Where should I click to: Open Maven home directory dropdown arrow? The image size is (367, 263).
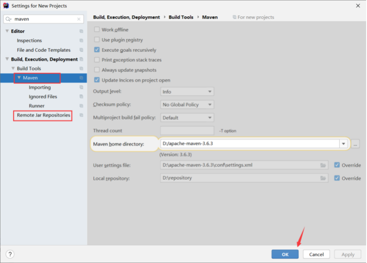click(343, 144)
